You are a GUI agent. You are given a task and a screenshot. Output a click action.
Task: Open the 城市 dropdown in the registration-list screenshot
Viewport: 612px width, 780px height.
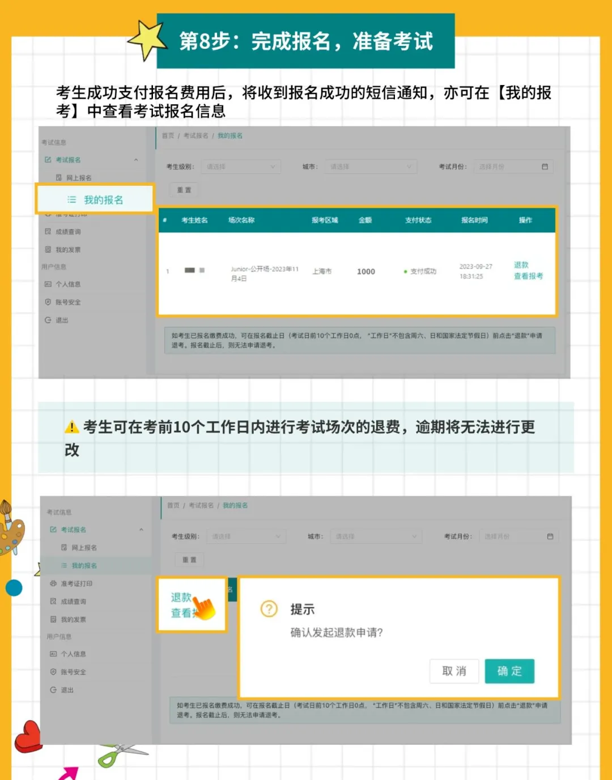[371, 167]
